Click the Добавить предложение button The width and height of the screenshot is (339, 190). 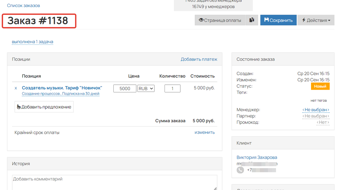[44, 107]
